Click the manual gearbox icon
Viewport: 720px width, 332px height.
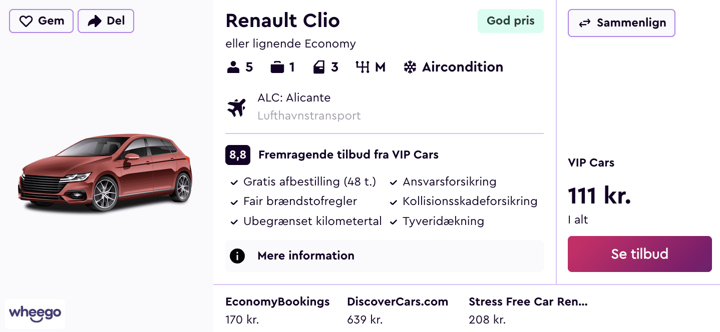pyautogui.click(x=362, y=67)
